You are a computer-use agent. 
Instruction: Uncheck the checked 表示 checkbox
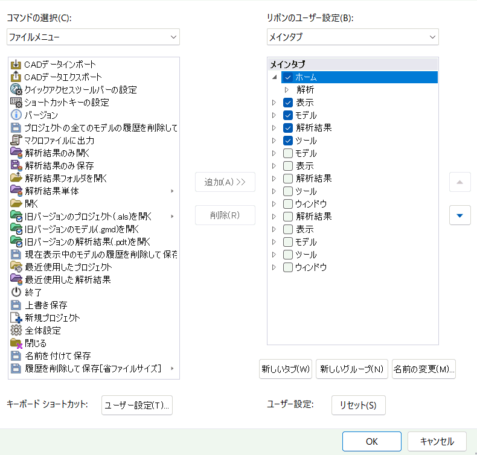click(x=288, y=103)
